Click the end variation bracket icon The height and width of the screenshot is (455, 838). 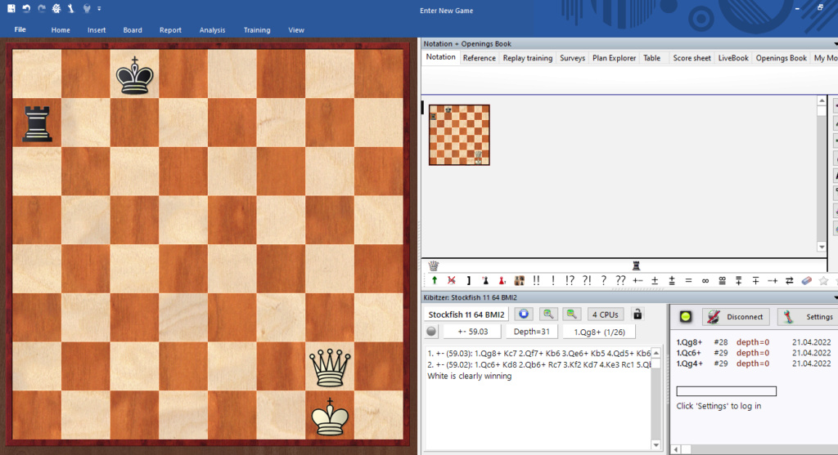[x=468, y=280]
